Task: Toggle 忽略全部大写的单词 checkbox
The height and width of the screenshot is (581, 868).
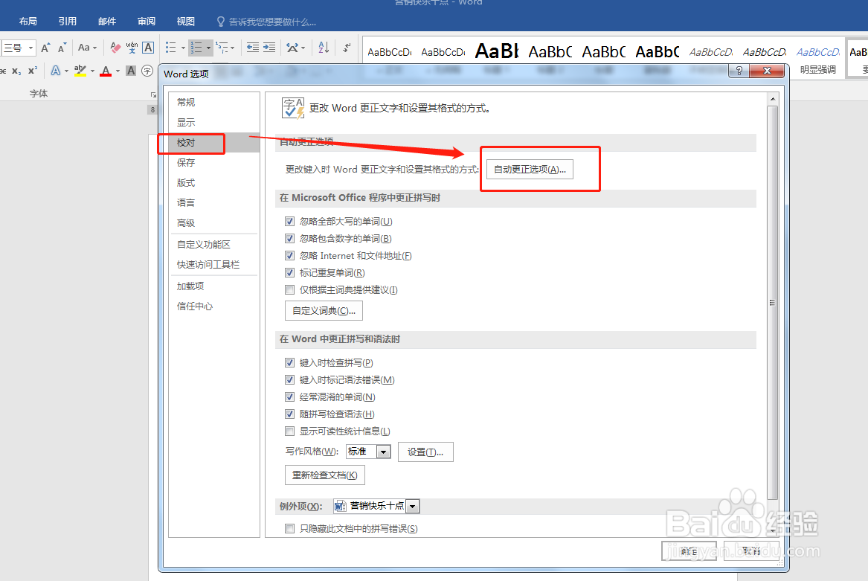Action: coord(289,222)
